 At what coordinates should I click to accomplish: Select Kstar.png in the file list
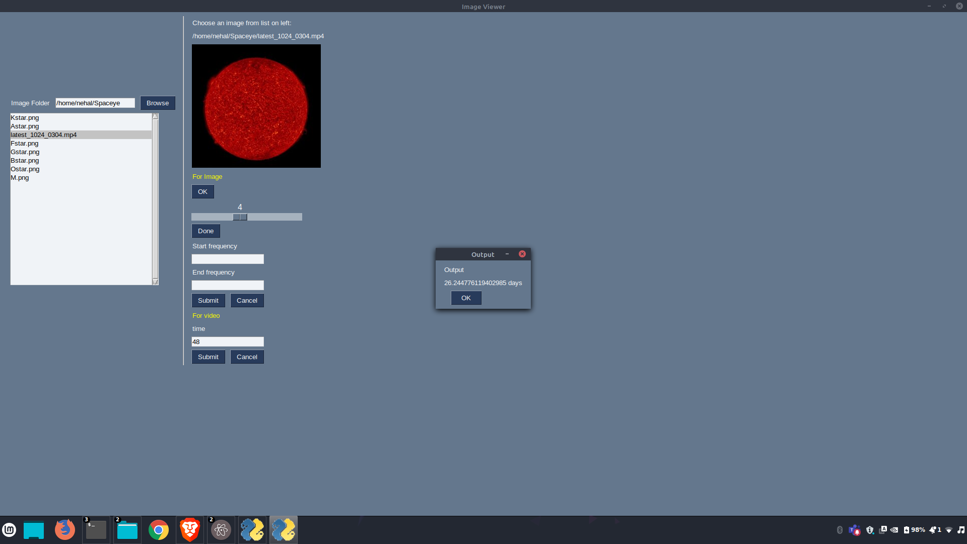[x=25, y=118]
